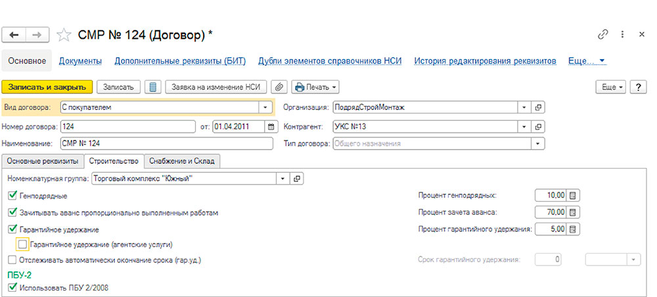Open the Печать dropdown menu
The height and width of the screenshot is (297, 657).
coord(315,87)
